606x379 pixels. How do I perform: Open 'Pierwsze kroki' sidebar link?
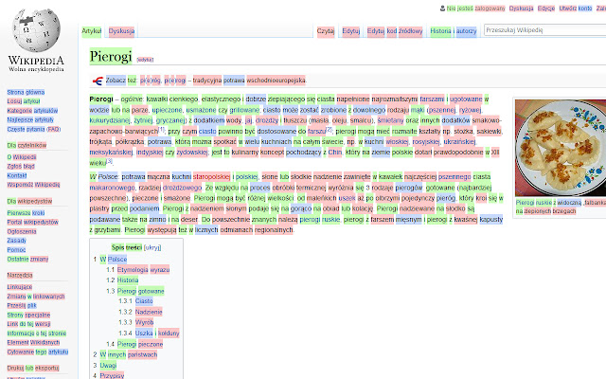click(x=26, y=212)
